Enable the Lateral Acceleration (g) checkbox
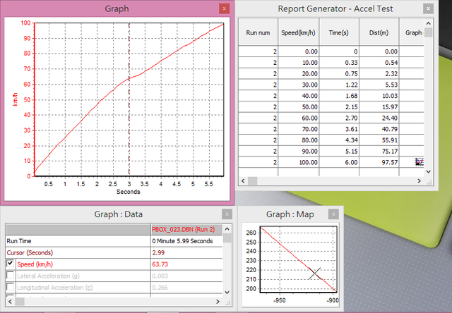 (x=11, y=275)
